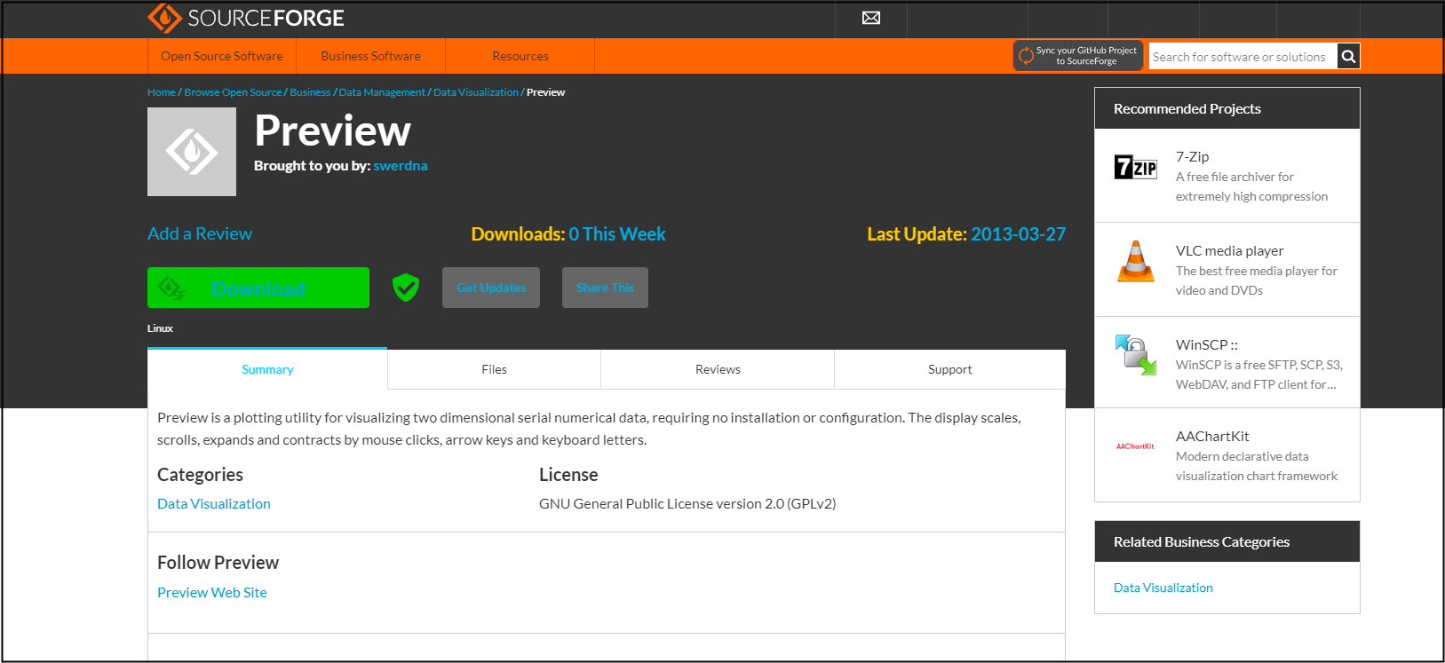Open the Open Source Software menu
The height and width of the screenshot is (663, 1445).
pos(222,56)
